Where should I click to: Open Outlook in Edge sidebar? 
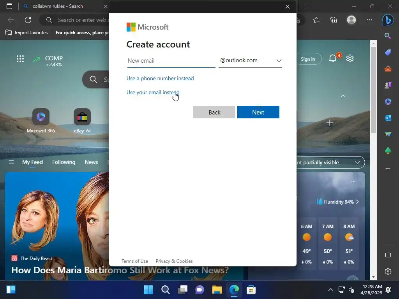(388, 118)
